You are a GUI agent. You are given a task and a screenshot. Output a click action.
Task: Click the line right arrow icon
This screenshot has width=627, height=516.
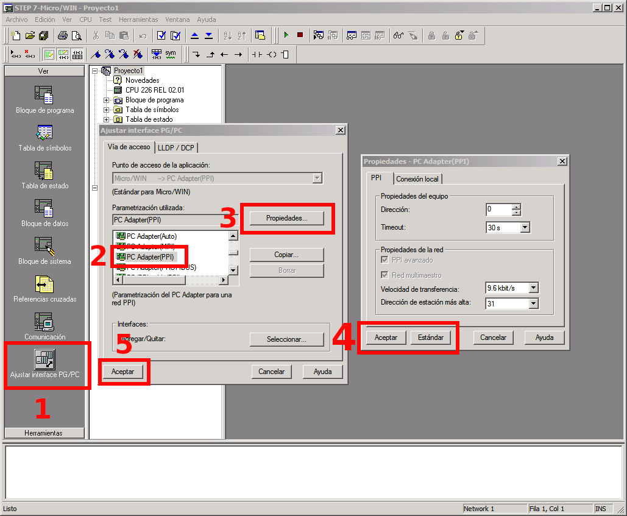(238, 54)
